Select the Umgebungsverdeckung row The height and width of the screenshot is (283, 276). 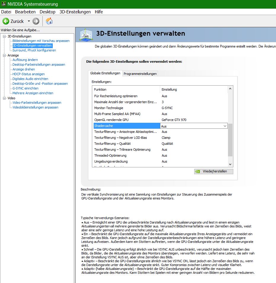[x=160, y=161]
